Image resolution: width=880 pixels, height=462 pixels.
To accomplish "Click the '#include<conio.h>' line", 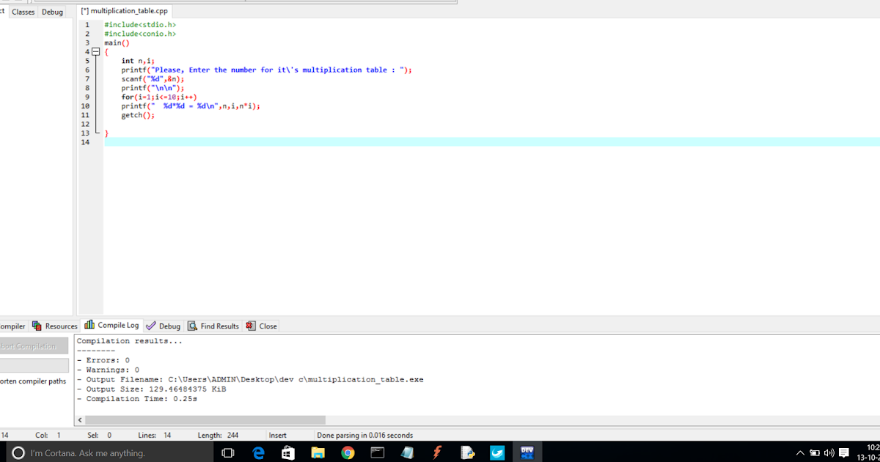I will pos(140,34).
